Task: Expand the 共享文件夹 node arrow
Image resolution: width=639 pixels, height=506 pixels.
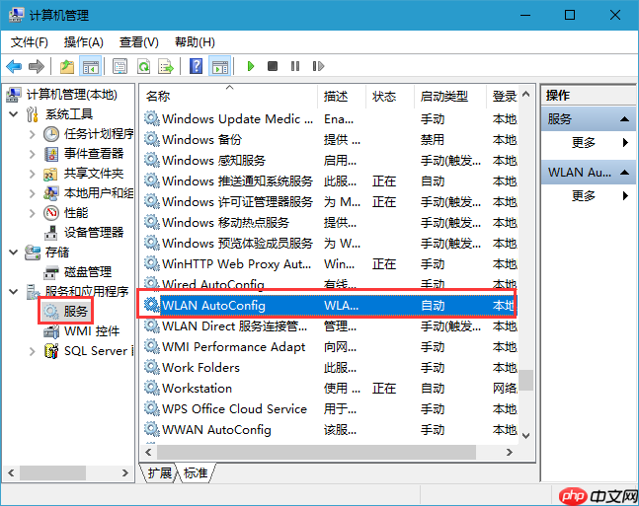Action: click(x=33, y=174)
